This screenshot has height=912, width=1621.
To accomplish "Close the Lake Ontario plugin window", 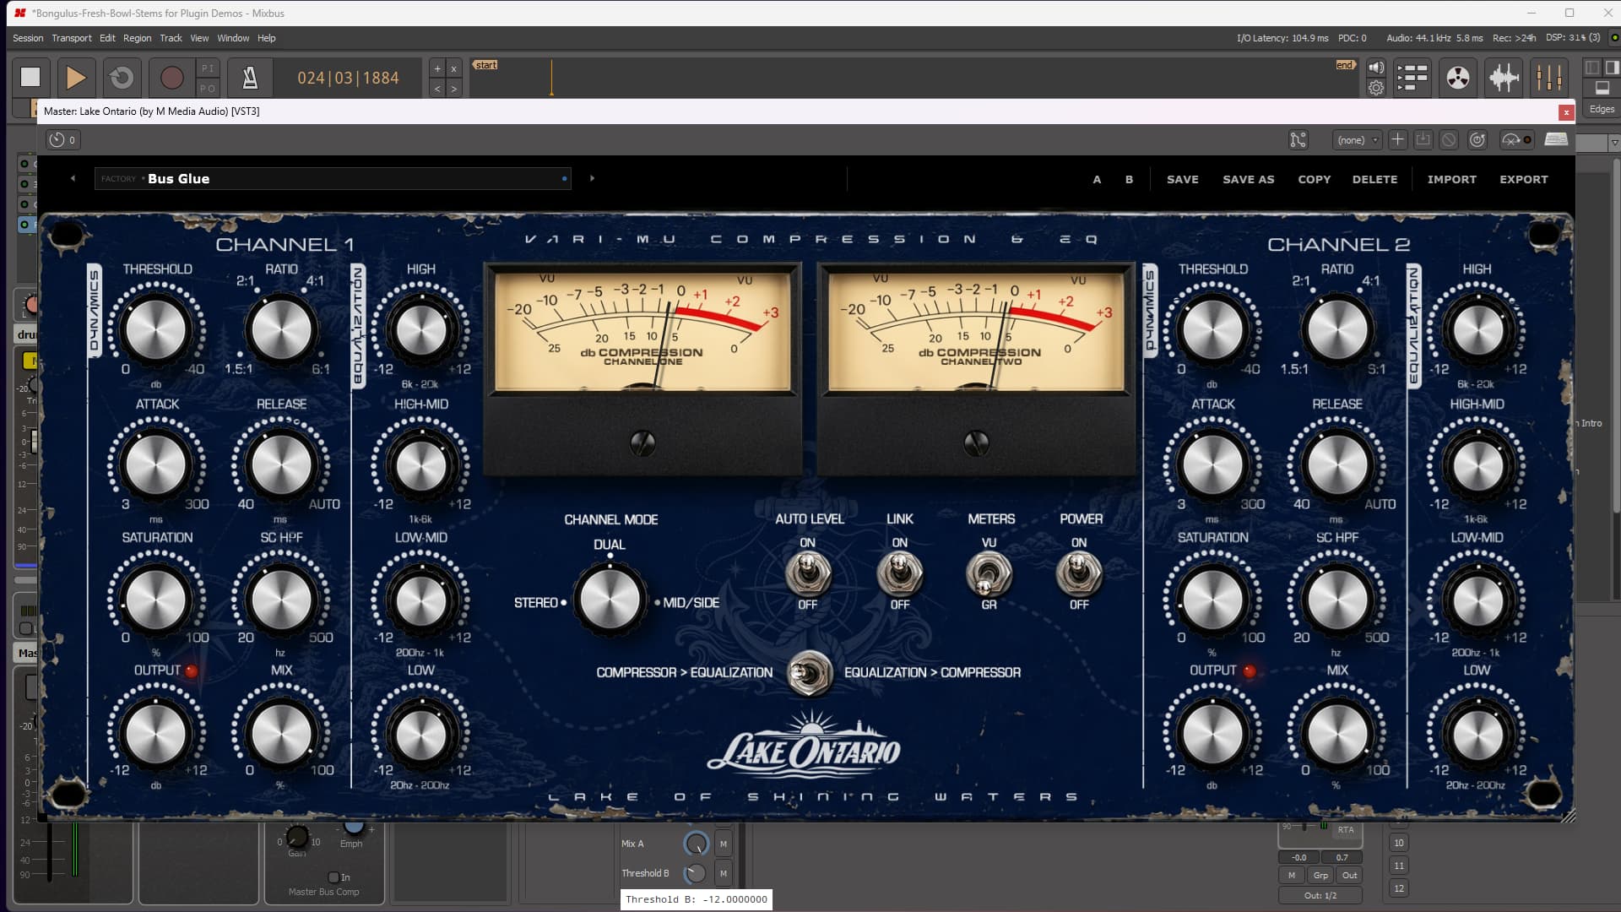I will pos(1566,111).
